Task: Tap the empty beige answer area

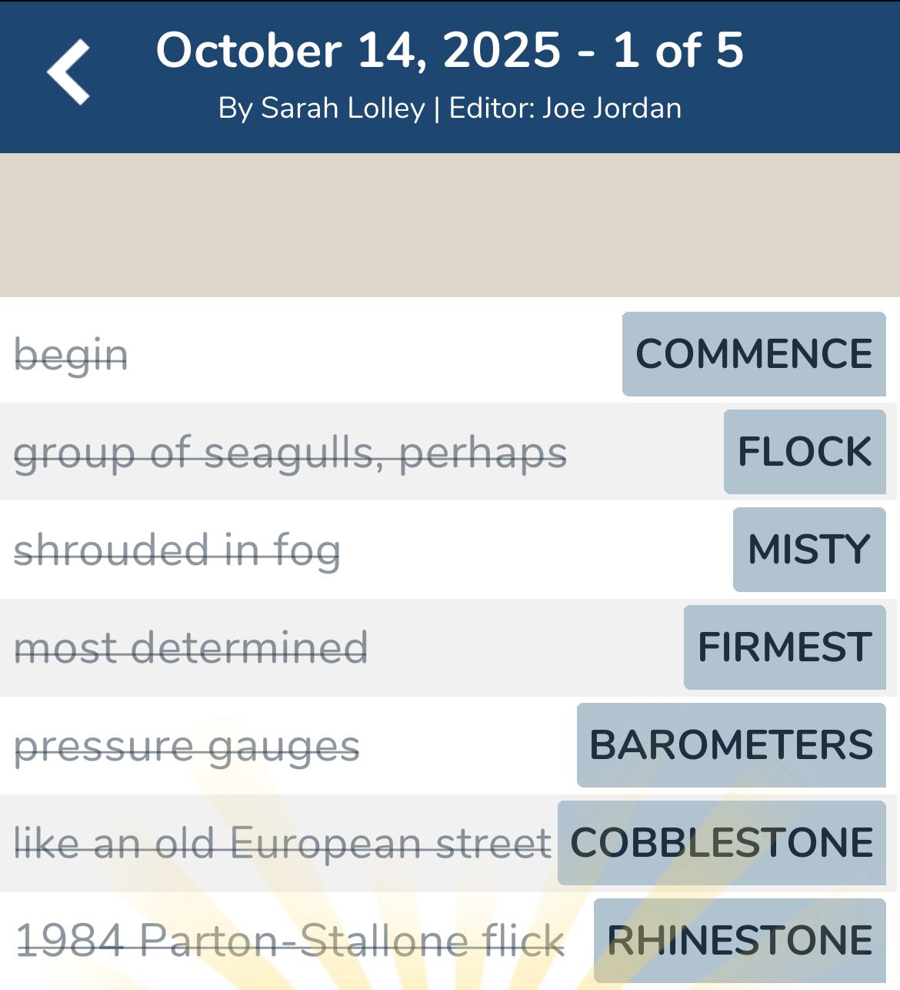Action: point(450,225)
